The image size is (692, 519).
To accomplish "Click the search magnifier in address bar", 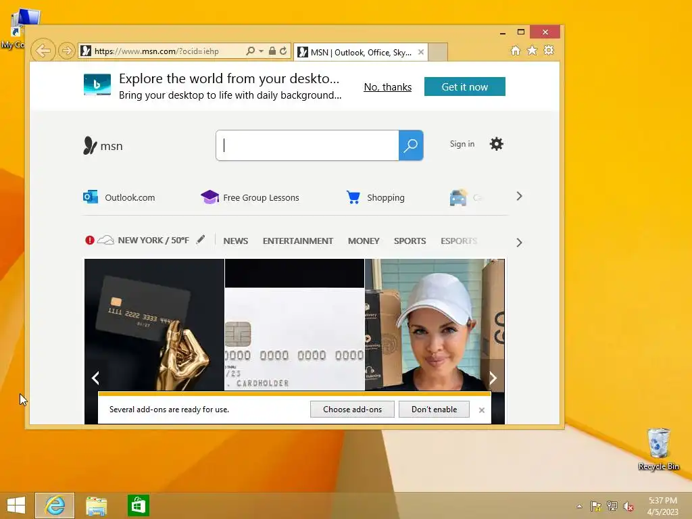I will (250, 51).
